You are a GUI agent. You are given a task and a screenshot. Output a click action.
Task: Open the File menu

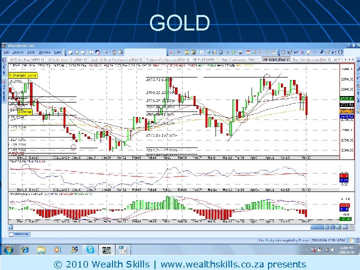(x=6, y=52)
